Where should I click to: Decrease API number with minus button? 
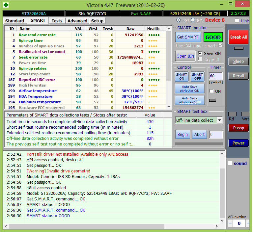click(230, 223)
